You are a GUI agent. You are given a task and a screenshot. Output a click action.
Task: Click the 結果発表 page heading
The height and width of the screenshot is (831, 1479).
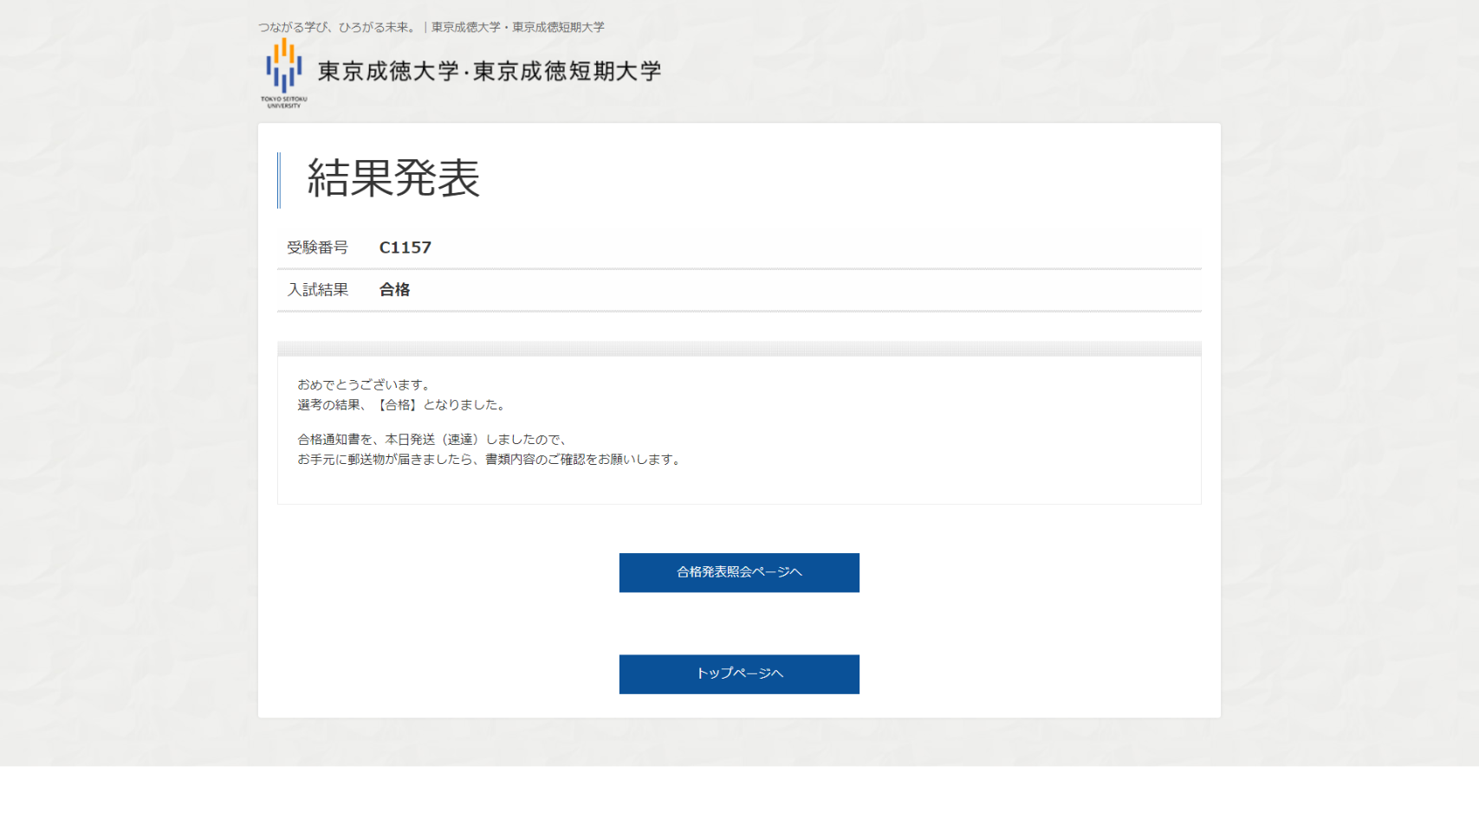[393, 179]
